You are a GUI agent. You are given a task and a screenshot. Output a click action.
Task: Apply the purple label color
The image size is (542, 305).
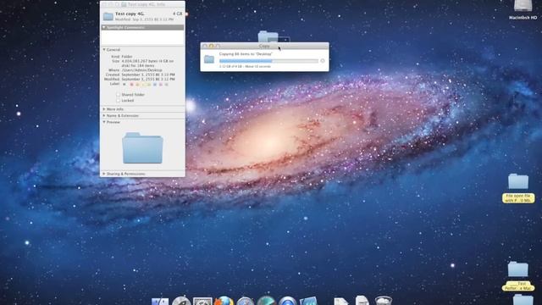161,84
